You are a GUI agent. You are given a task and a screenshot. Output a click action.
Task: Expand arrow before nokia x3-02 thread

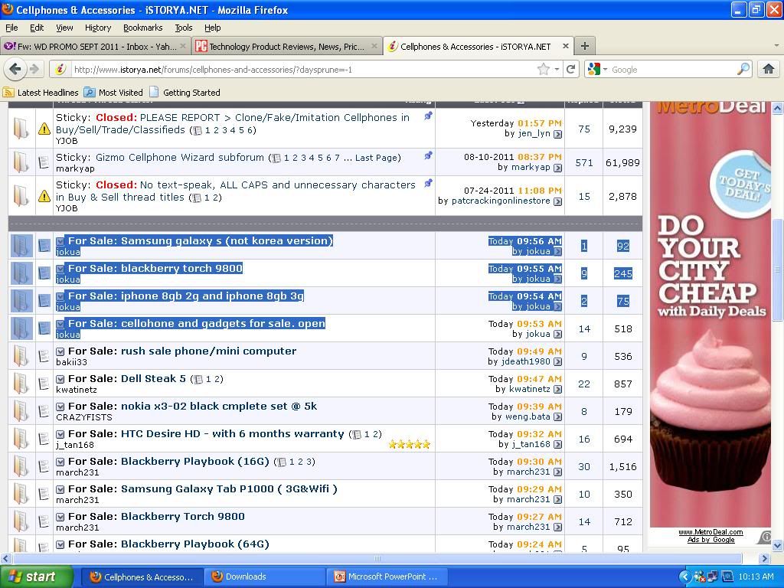pyautogui.click(x=60, y=407)
